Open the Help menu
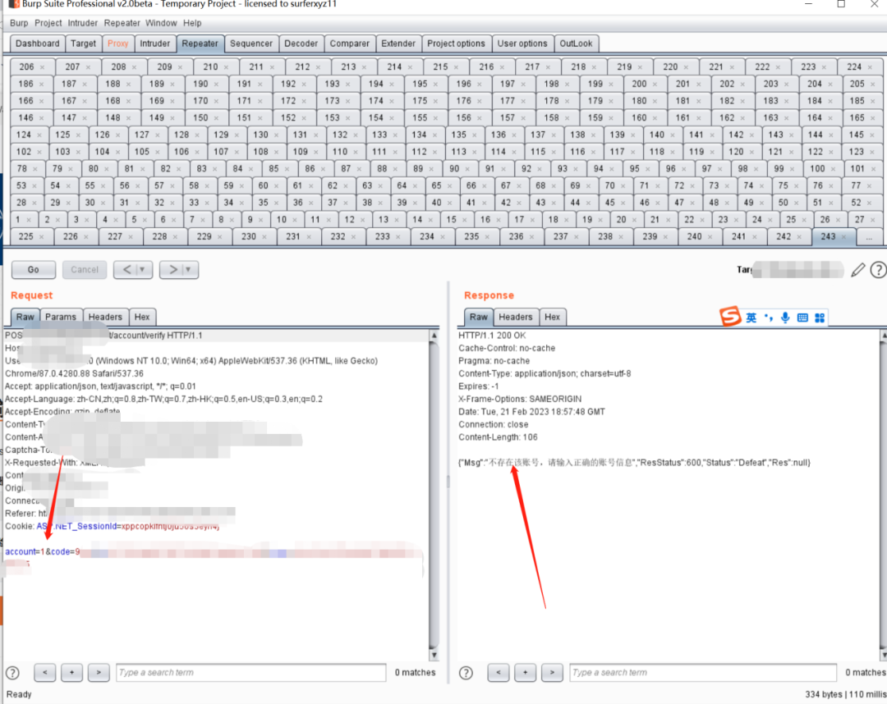 [192, 23]
